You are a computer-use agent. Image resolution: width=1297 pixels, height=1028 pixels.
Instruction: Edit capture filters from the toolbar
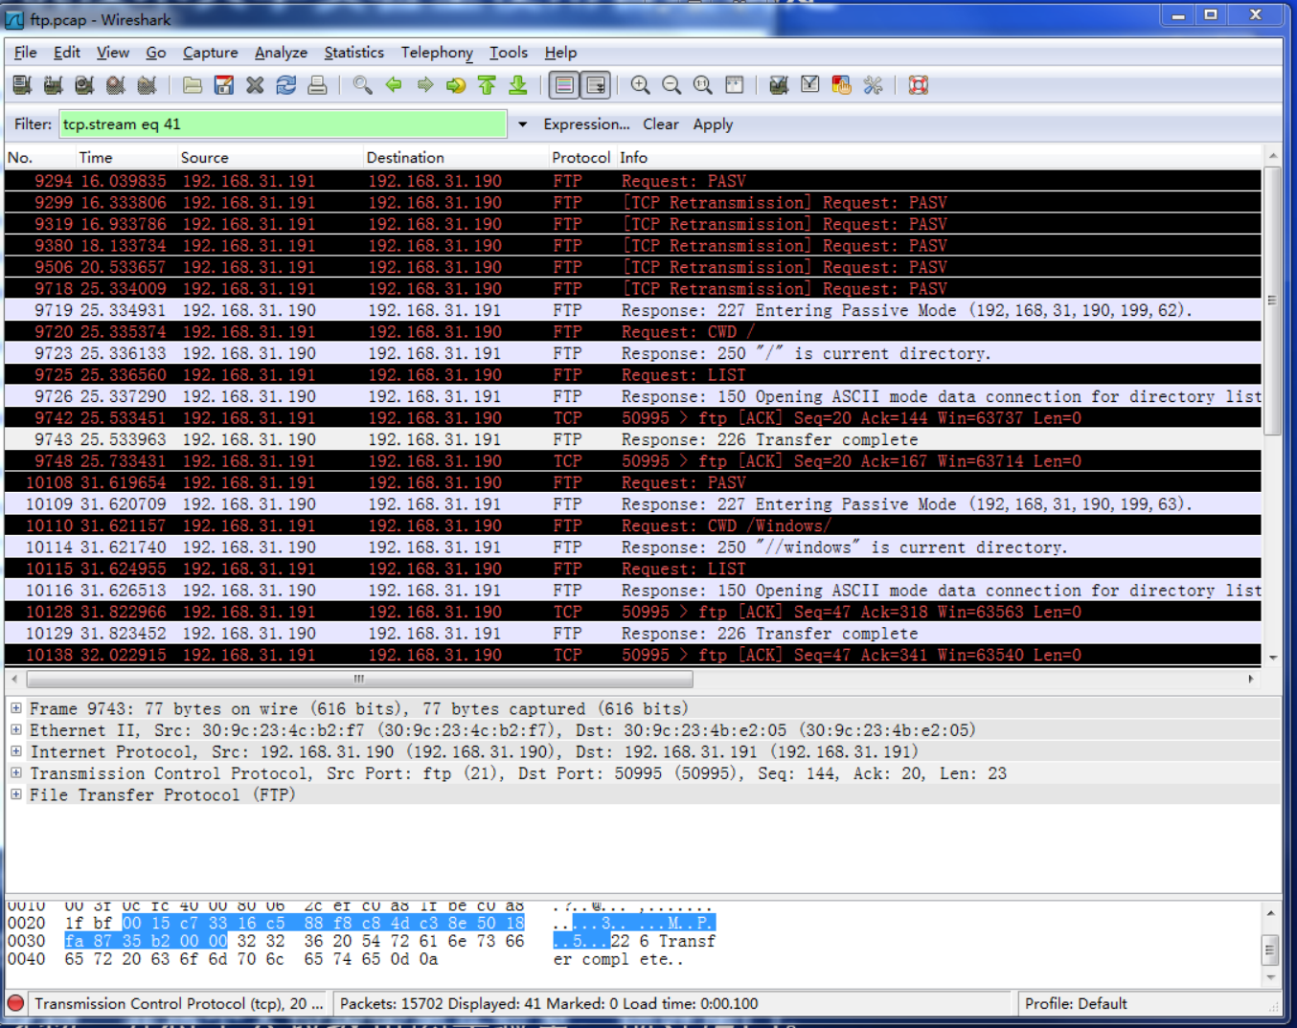coord(779,85)
